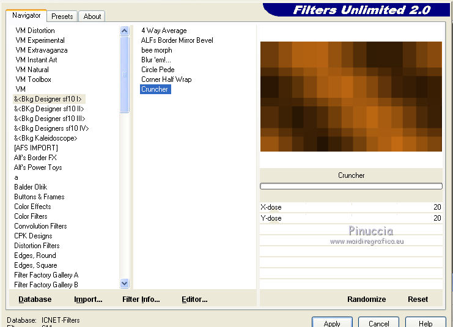Select Alf's Border FX category
Screen dimensions: 453x327
coord(35,158)
